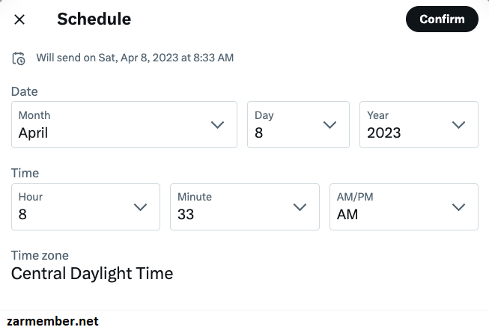Confirm the scheduled send time
Image resolution: width=489 pixels, height=333 pixels.
pos(442,19)
